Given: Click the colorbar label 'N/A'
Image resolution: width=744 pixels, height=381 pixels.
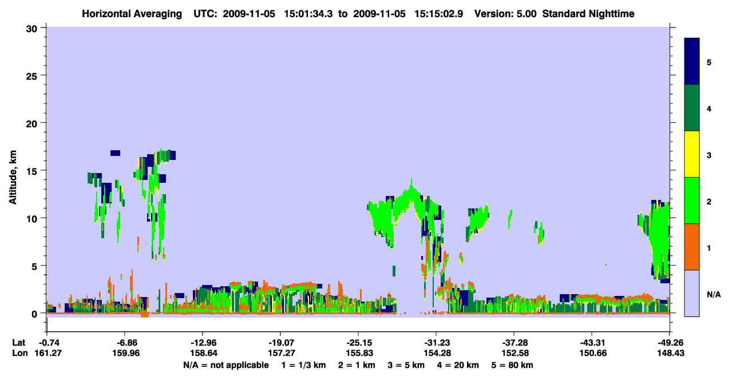Looking at the screenshot, I should click(x=714, y=294).
